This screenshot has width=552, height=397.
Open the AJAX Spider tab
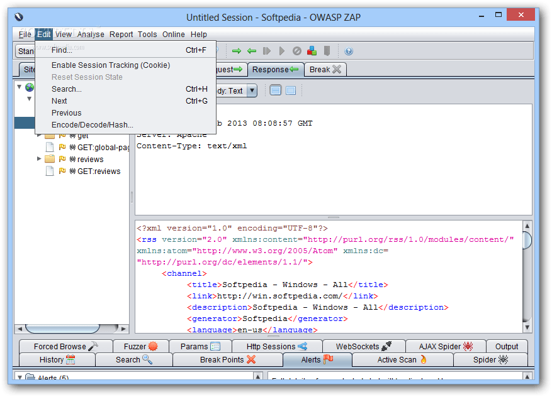click(446, 346)
